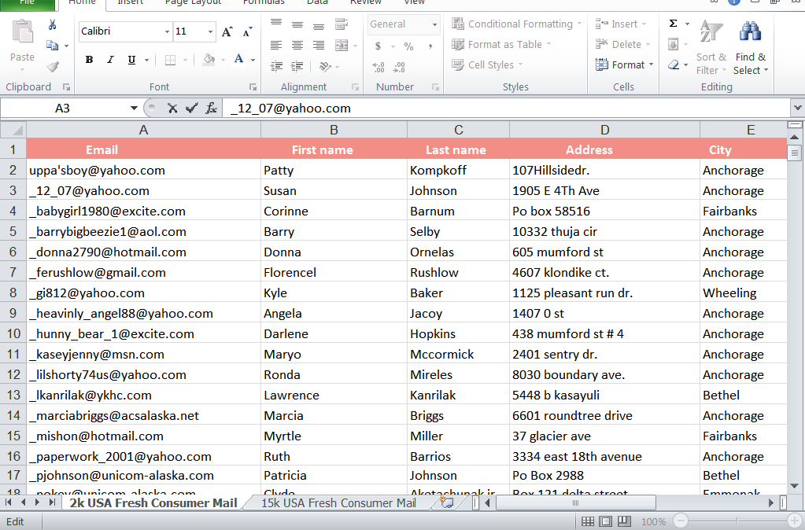Click the Conditional Formatting button
Viewport: 805px width, 530px height.
pos(516,24)
